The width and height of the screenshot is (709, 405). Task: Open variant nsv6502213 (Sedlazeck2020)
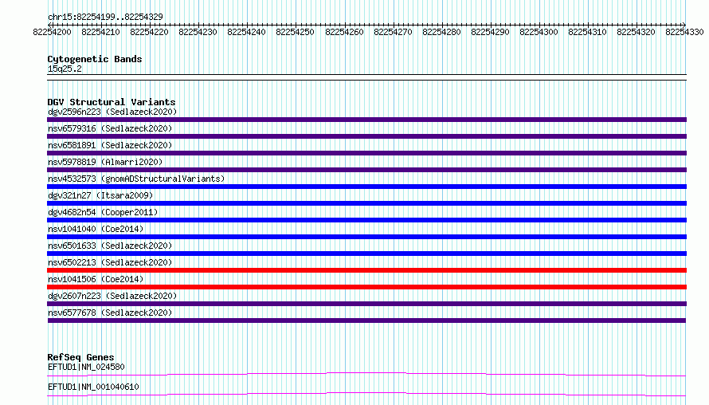point(110,262)
